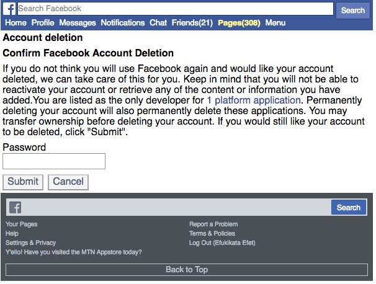This screenshot has height=284, width=376.
Task: Click the gray Facebook icon in the footer
Action: (16, 208)
